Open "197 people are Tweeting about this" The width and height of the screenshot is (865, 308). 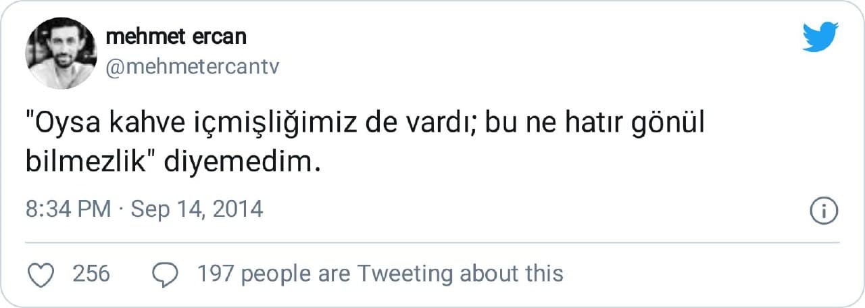click(x=380, y=274)
